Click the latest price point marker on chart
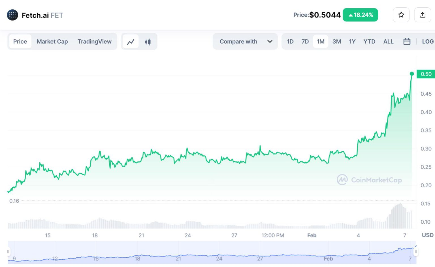 pyautogui.click(x=412, y=74)
